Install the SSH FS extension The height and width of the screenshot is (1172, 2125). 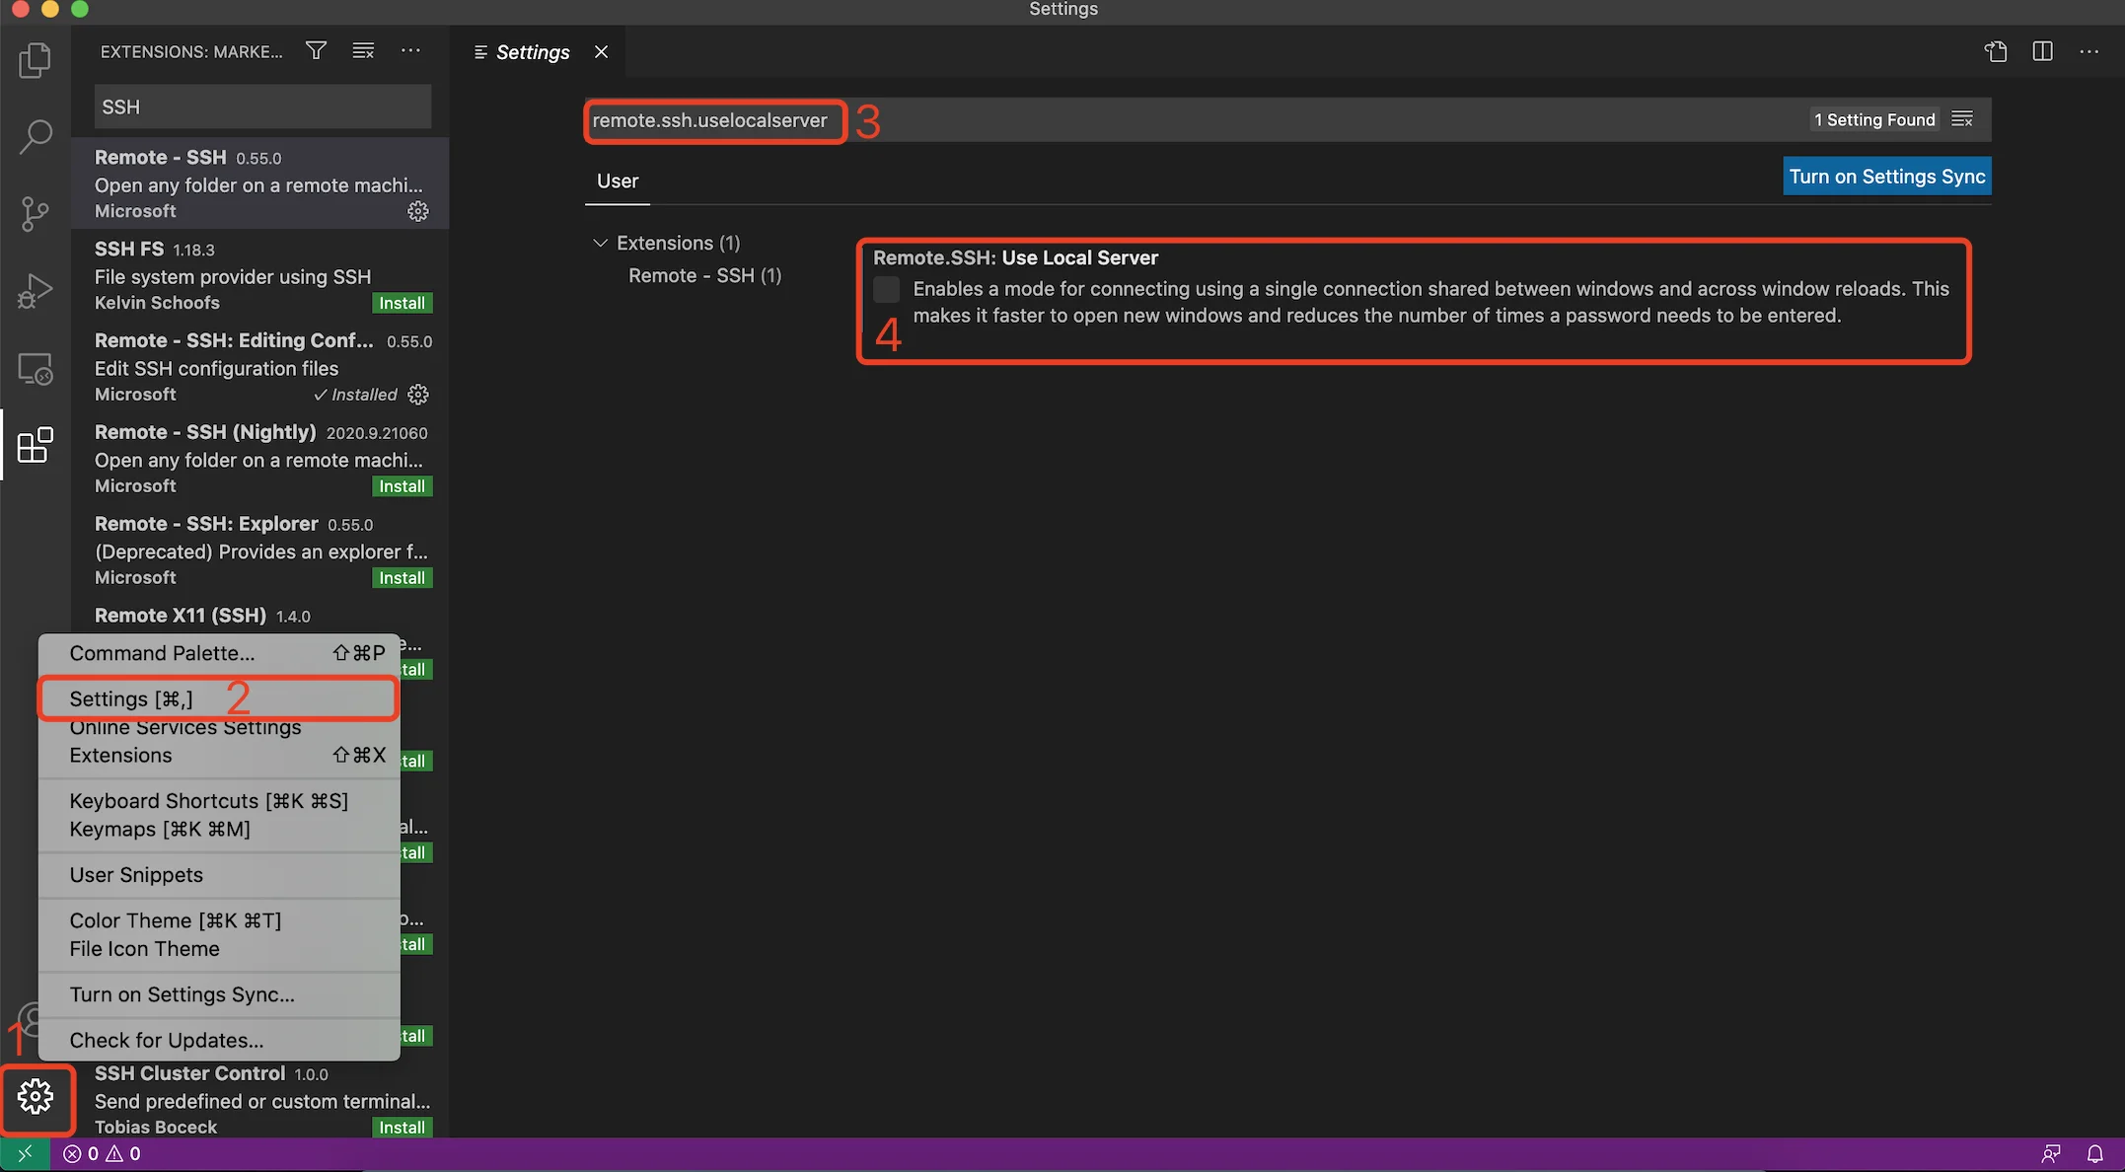pyautogui.click(x=402, y=302)
